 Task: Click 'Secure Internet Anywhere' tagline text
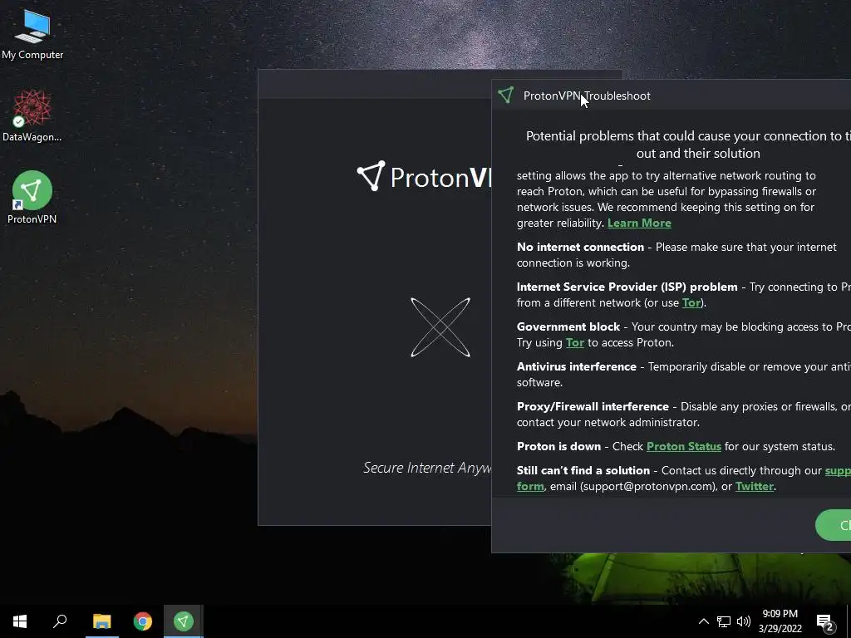click(427, 468)
